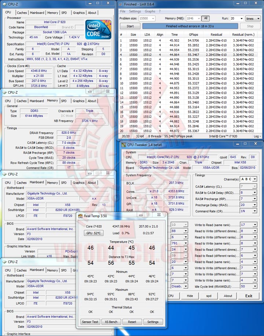Click Specification field Intel(R) Core(TM) i7 CPU
Image resolution: width=264 pixels, height=336 pixels.
68,44
